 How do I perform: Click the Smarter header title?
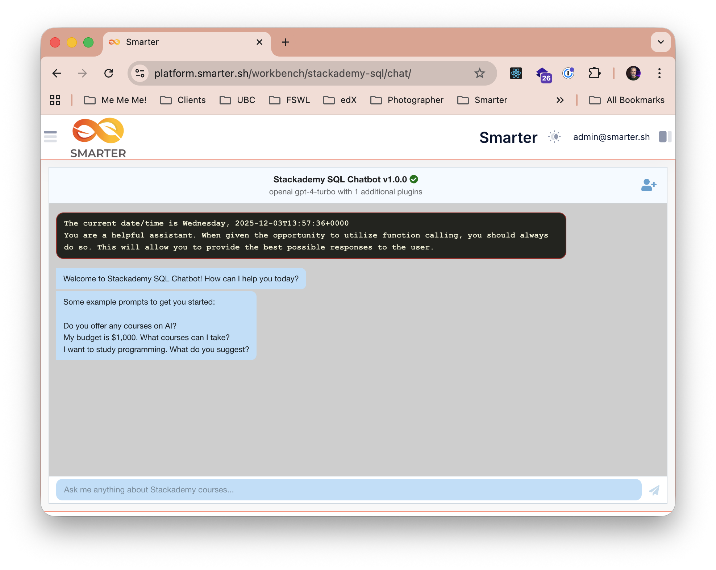click(x=508, y=137)
